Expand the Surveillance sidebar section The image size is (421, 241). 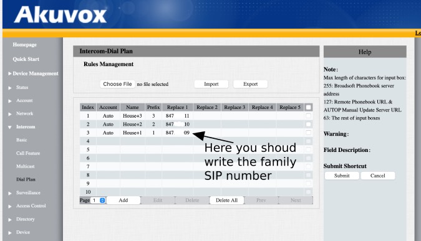[28, 193]
